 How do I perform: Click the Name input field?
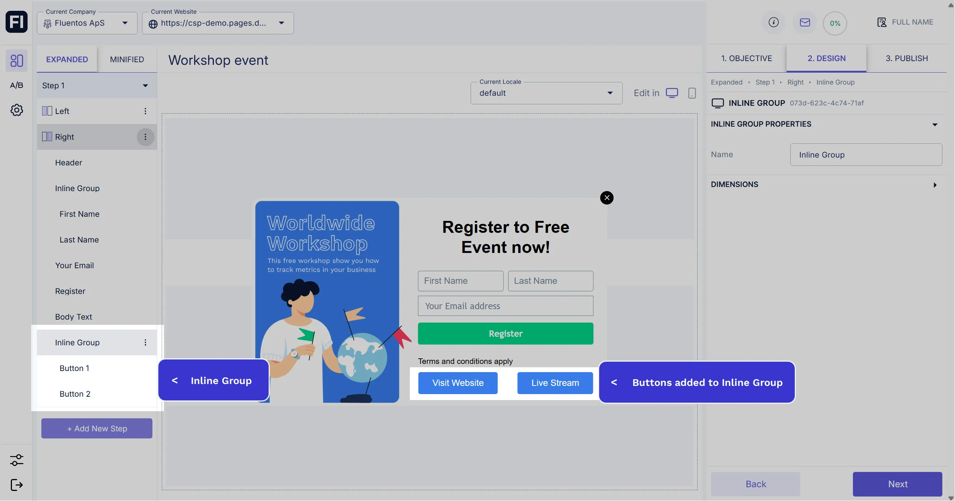[x=866, y=155]
